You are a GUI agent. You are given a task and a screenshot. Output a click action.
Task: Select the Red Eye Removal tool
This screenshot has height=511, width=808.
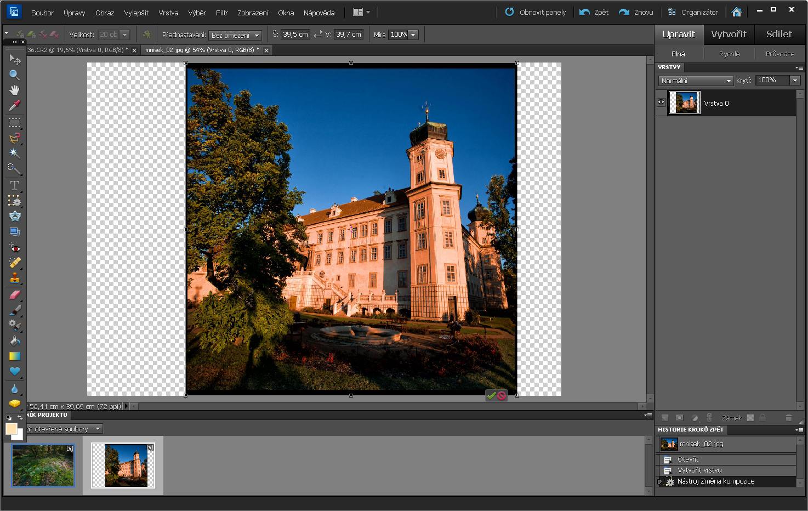click(x=15, y=248)
